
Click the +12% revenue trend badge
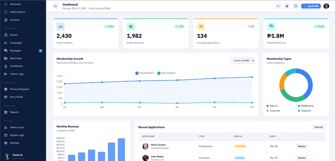pyautogui.click(x=319, y=27)
